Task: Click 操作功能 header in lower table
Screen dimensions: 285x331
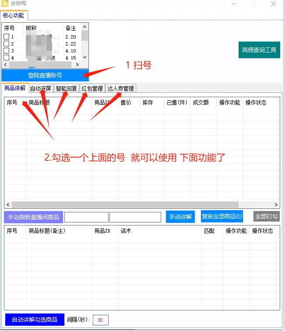Action: coord(236,231)
